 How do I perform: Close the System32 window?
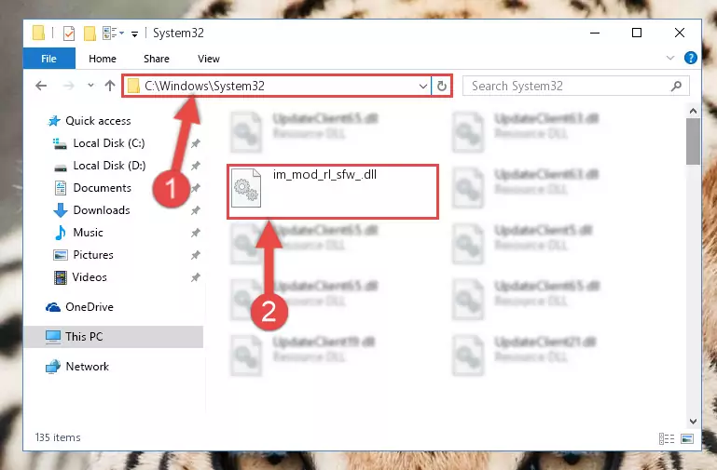tap(680, 33)
